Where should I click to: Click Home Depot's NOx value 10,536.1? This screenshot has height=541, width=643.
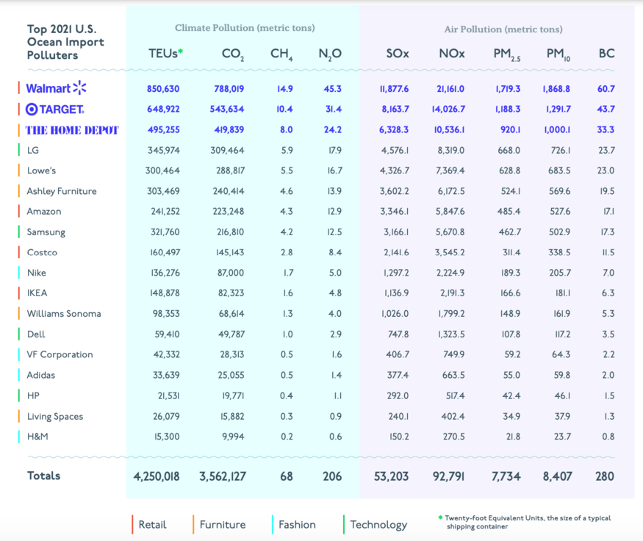tap(450, 129)
